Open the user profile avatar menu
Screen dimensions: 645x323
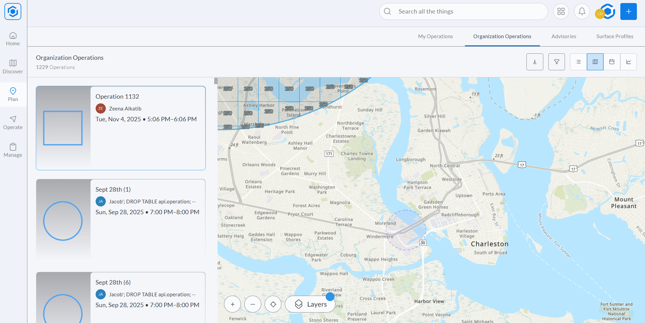pos(605,12)
